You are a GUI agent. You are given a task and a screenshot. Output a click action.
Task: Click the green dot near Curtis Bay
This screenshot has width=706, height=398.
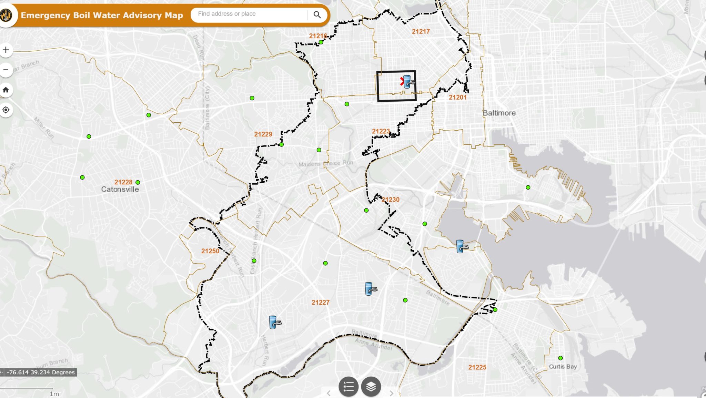click(560, 358)
